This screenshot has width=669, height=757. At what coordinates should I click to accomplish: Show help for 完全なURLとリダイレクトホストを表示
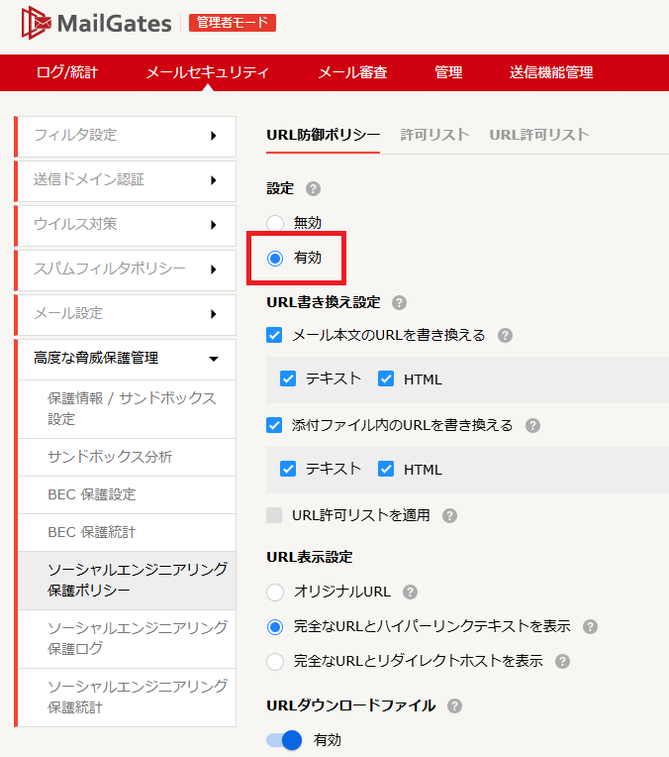pos(562,661)
